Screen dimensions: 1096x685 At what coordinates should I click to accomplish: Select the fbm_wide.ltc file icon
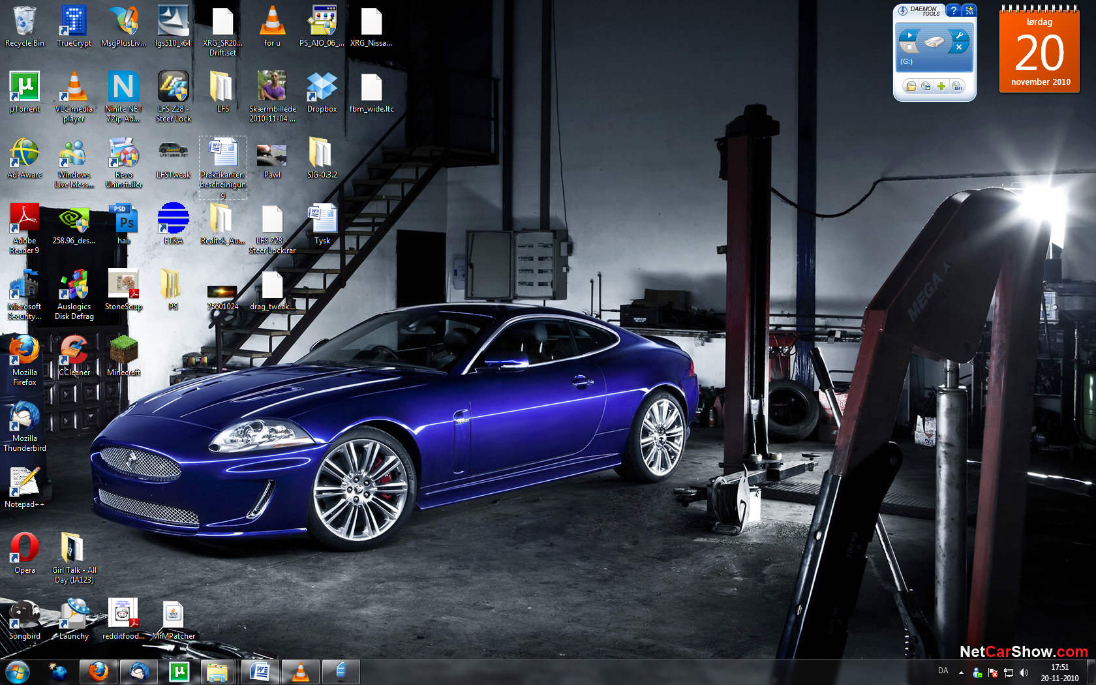371,93
